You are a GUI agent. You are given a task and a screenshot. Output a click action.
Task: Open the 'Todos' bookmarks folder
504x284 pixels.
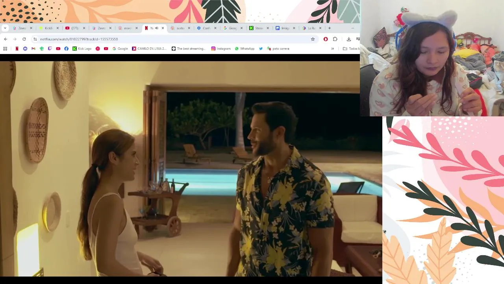(351, 49)
